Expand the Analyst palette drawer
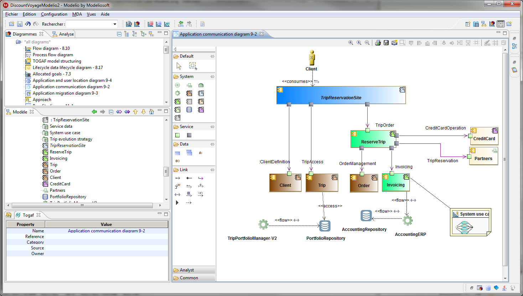 pos(194,270)
